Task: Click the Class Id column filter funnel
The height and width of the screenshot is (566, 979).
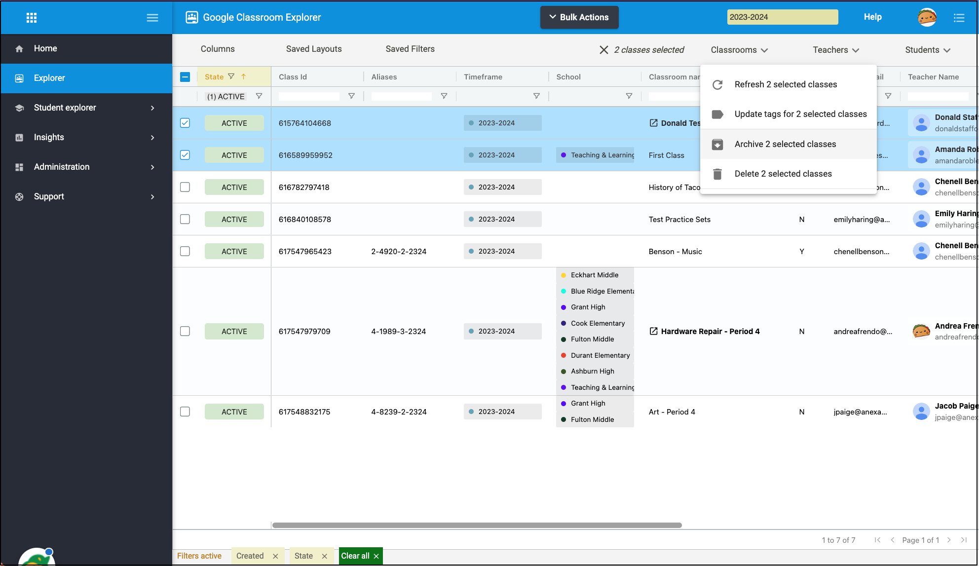Action: (x=351, y=96)
